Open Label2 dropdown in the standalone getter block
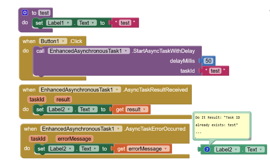 coord(227,149)
